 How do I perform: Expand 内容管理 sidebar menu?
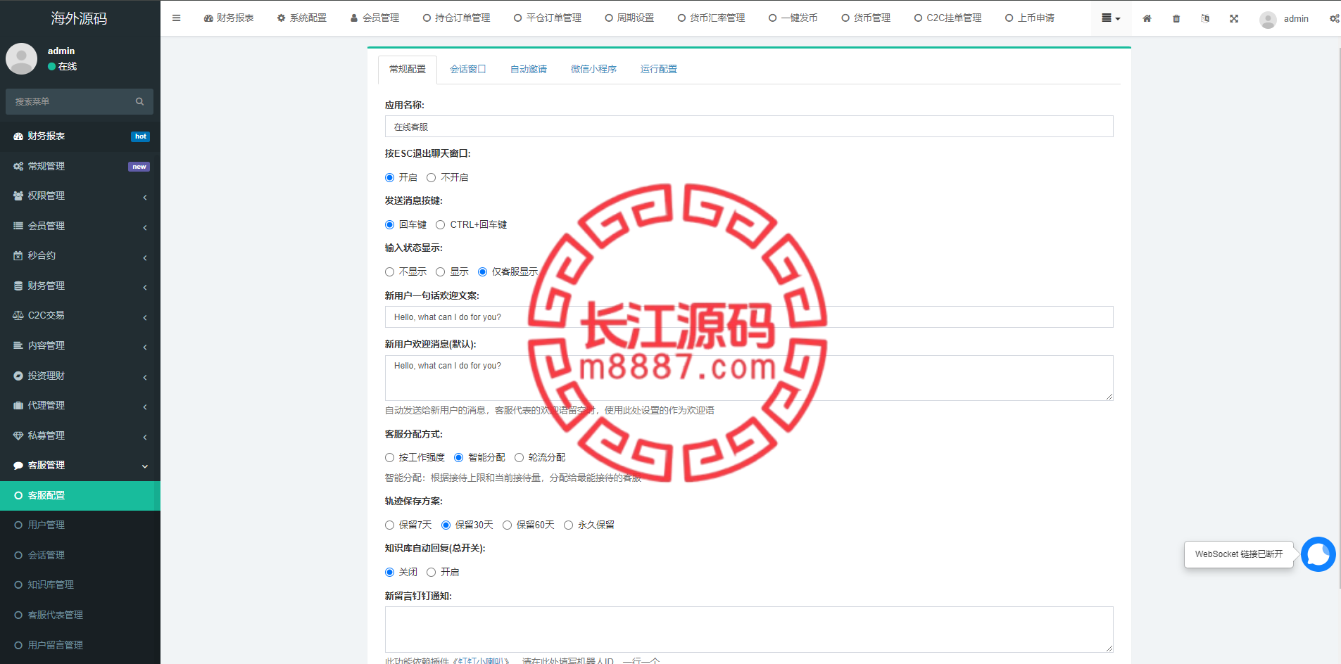(80, 346)
